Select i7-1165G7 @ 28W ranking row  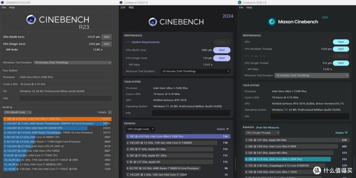coord(57,160)
